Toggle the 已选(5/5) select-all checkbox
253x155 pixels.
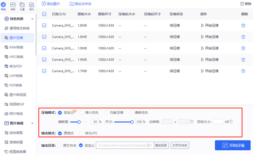pos(44,14)
